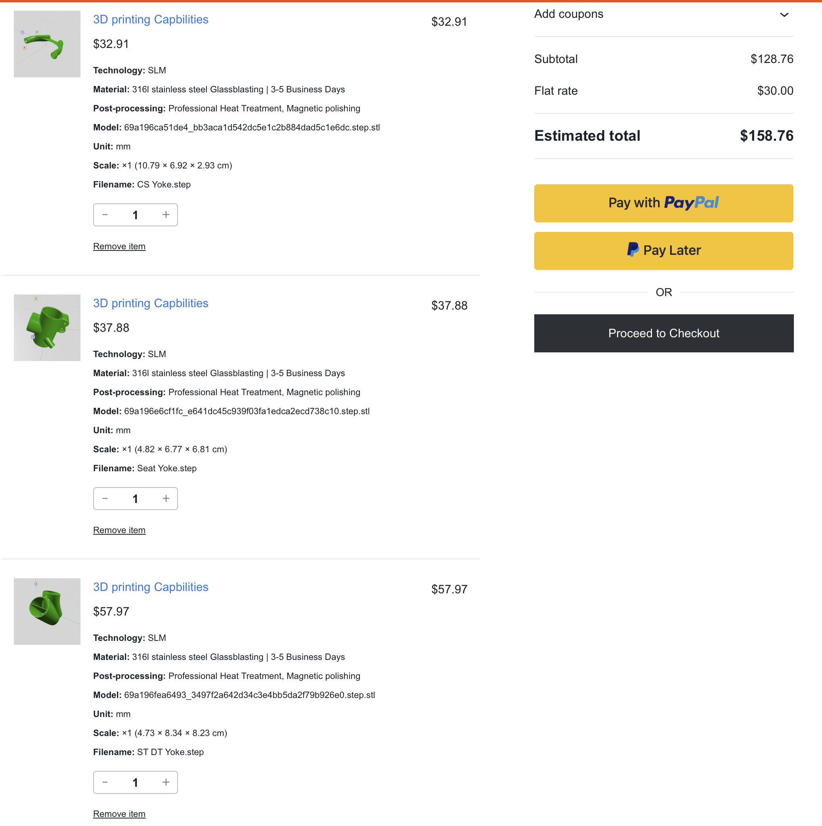Decrease CS Yoke quantity with minus icon
The image size is (822, 826).
pyautogui.click(x=105, y=214)
